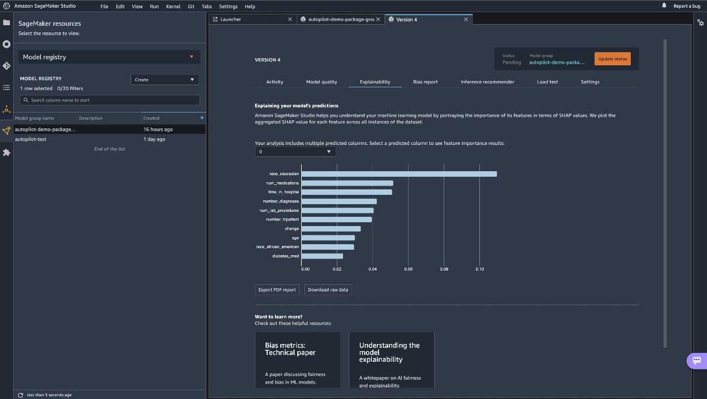
Task: Click Export PDF report button
Action: tap(277, 290)
